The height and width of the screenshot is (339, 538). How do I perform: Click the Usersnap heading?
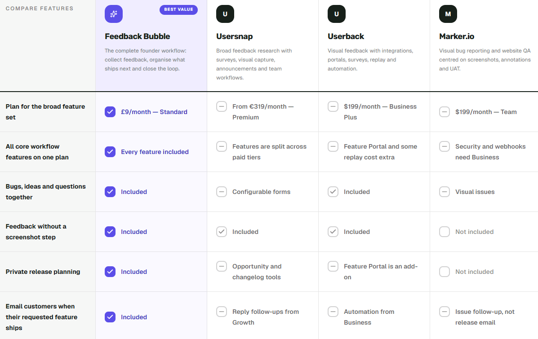[x=234, y=36]
